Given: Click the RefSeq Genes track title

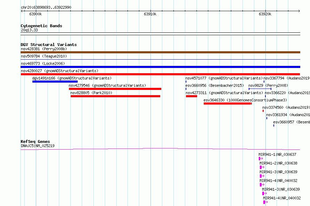Looking at the screenshot, I should coord(35,142).
